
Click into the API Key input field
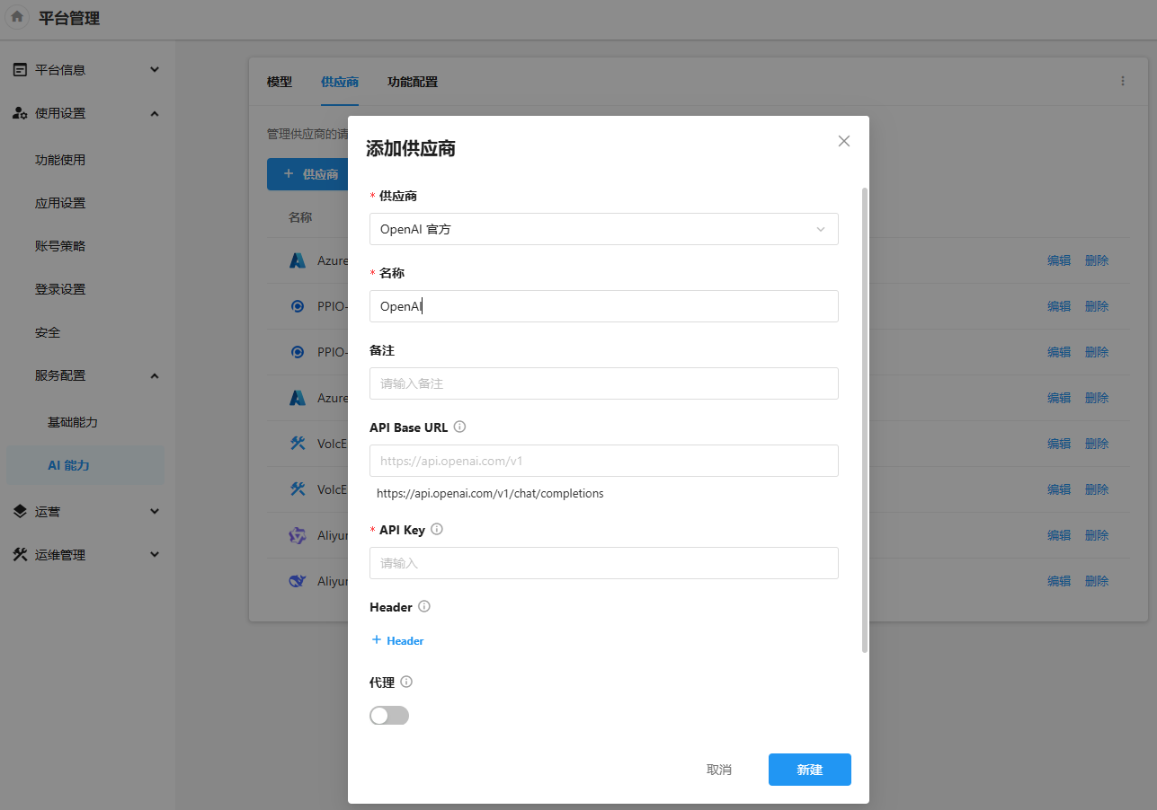(x=603, y=563)
